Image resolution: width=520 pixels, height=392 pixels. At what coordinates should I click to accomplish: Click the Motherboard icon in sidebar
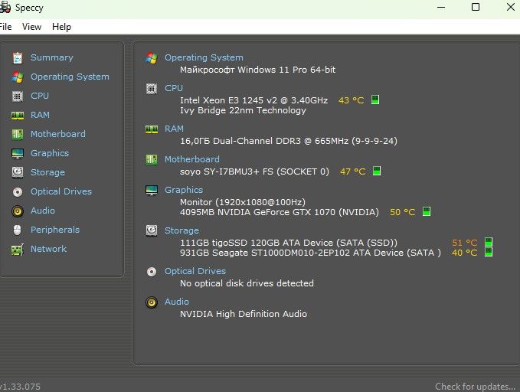(18, 134)
